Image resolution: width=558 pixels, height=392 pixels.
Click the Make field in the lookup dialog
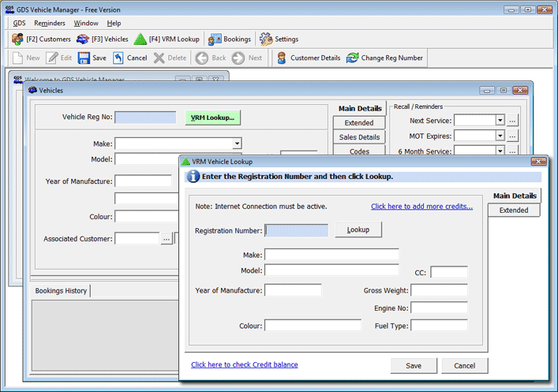point(331,255)
